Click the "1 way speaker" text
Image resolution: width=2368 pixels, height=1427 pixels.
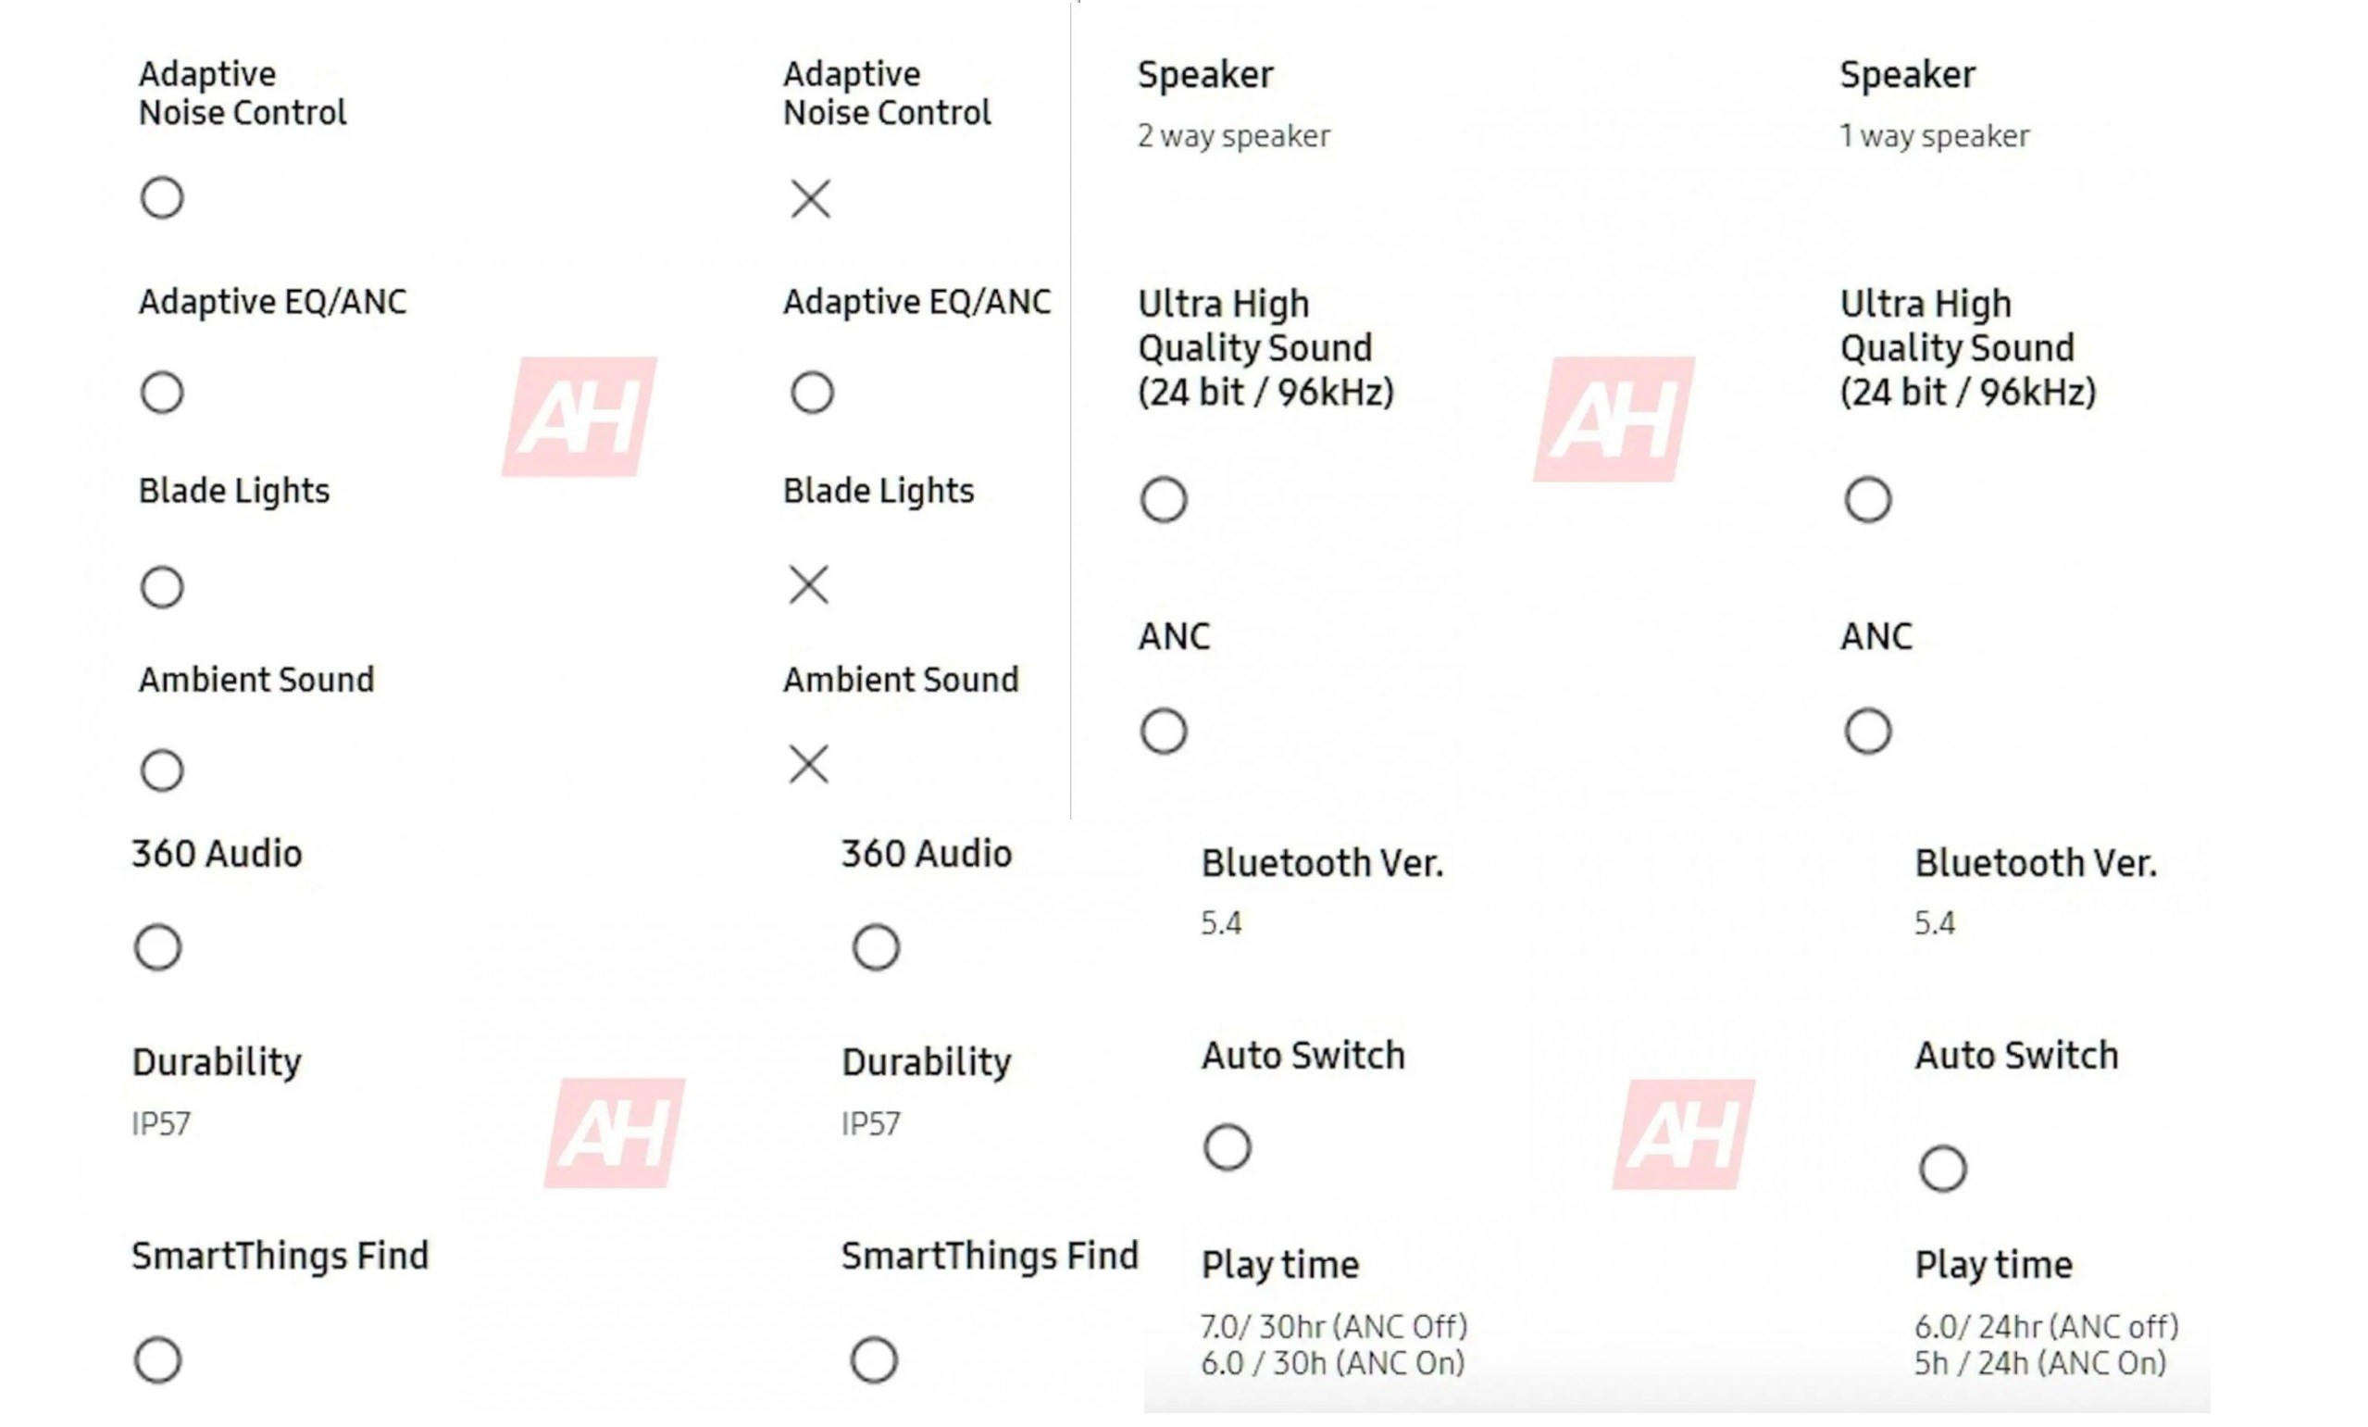coord(1934,136)
